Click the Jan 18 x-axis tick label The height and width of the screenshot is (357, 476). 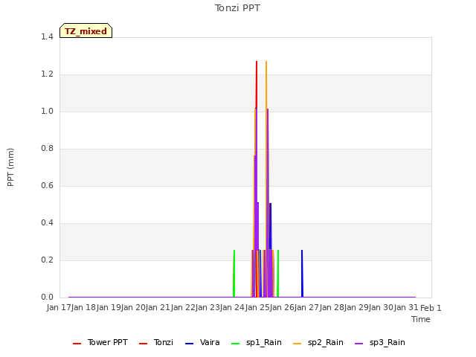[83, 308]
